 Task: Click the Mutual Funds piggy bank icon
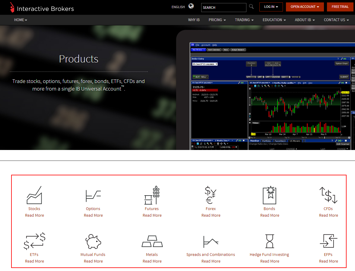[x=93, y=241]
